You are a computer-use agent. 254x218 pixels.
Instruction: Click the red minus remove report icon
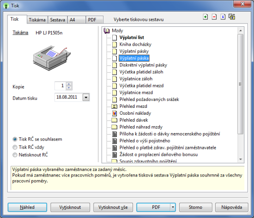click(214, 17)
